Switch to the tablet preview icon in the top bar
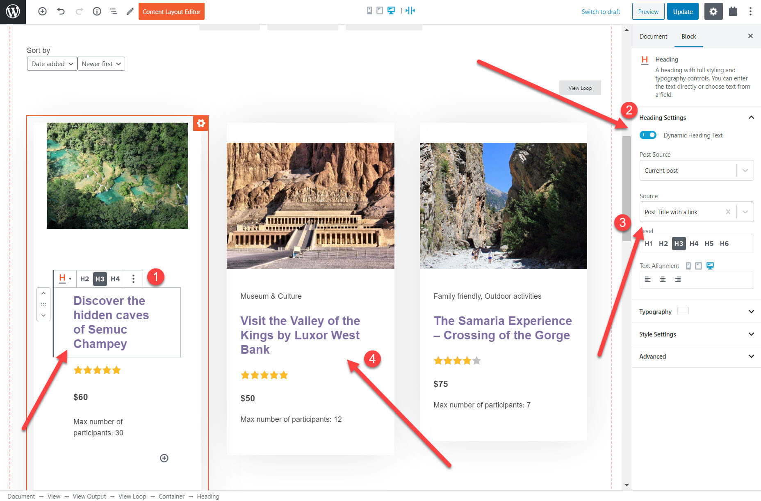761x501 pixels. click(x=380, y=11)
